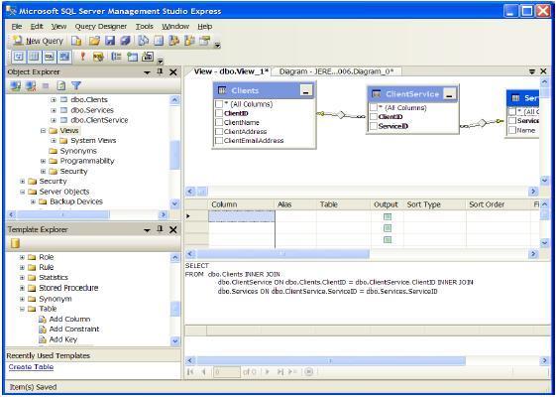The image size is (556, 397).
Task: Check the ClientName column checkbox
Action: point(219,122)
